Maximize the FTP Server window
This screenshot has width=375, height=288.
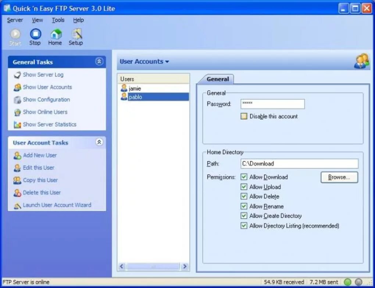click(355, 8)
